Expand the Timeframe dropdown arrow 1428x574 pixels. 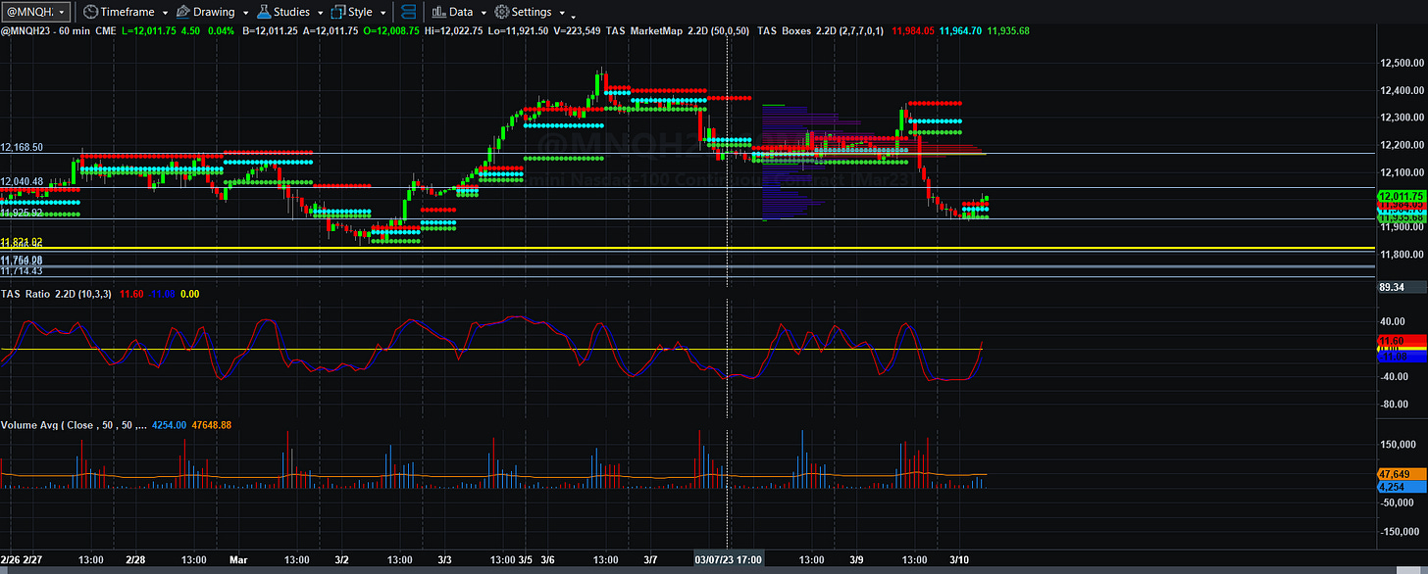coord(165,13)
